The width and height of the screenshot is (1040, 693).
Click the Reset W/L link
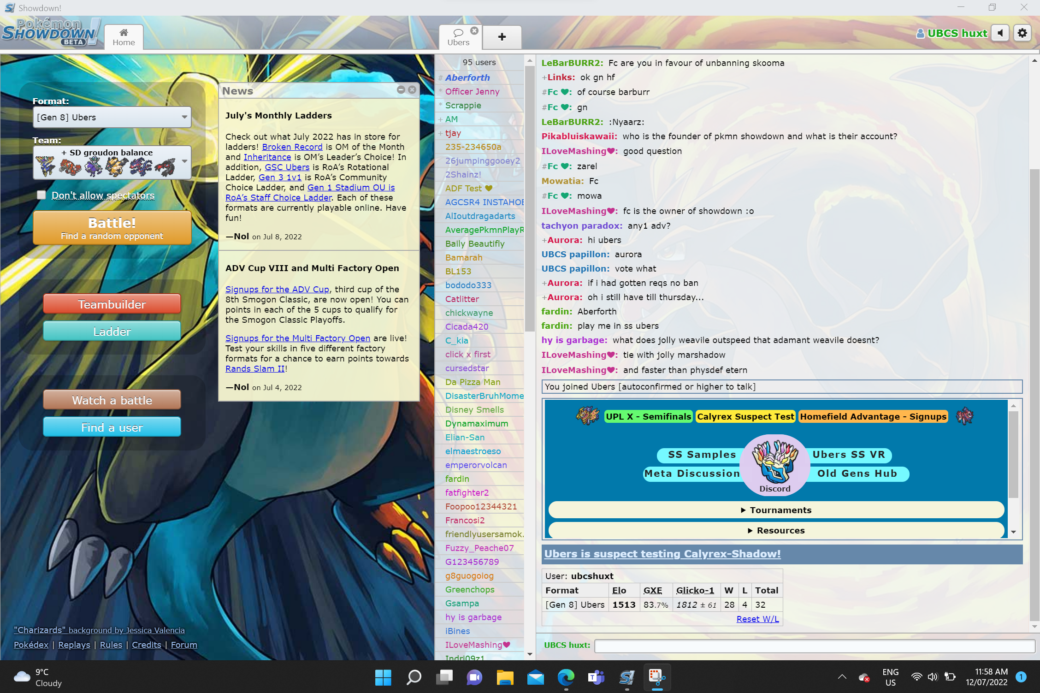click(x=757, y=619)
